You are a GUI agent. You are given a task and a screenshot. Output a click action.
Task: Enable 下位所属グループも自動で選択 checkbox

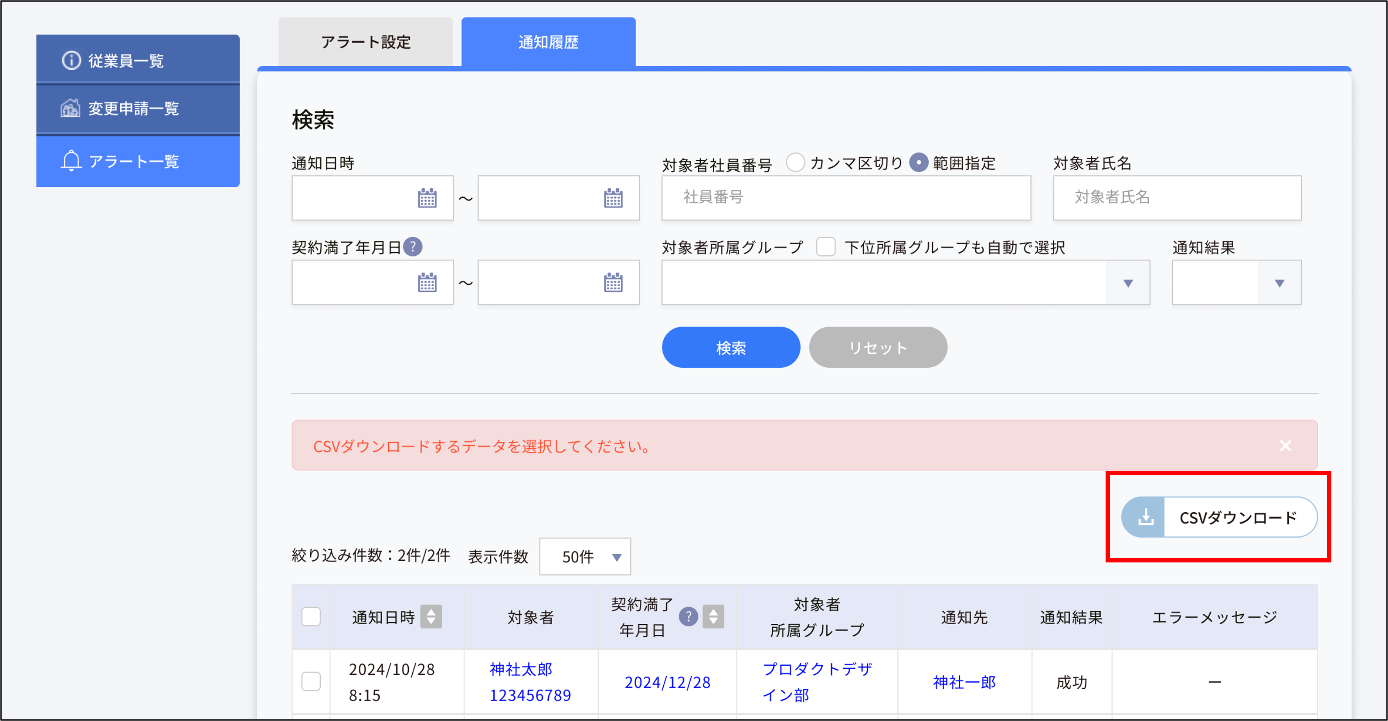click(825, 247)
